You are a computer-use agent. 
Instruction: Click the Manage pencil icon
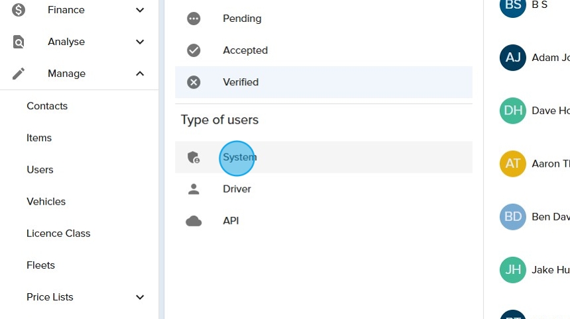(x=19, y=73)
